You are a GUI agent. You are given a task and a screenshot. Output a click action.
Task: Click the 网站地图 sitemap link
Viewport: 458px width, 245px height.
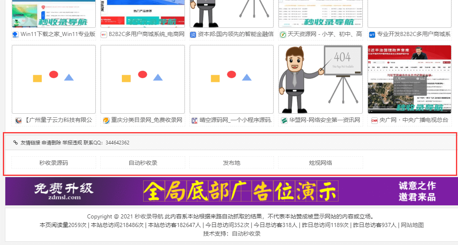point(412,225)
